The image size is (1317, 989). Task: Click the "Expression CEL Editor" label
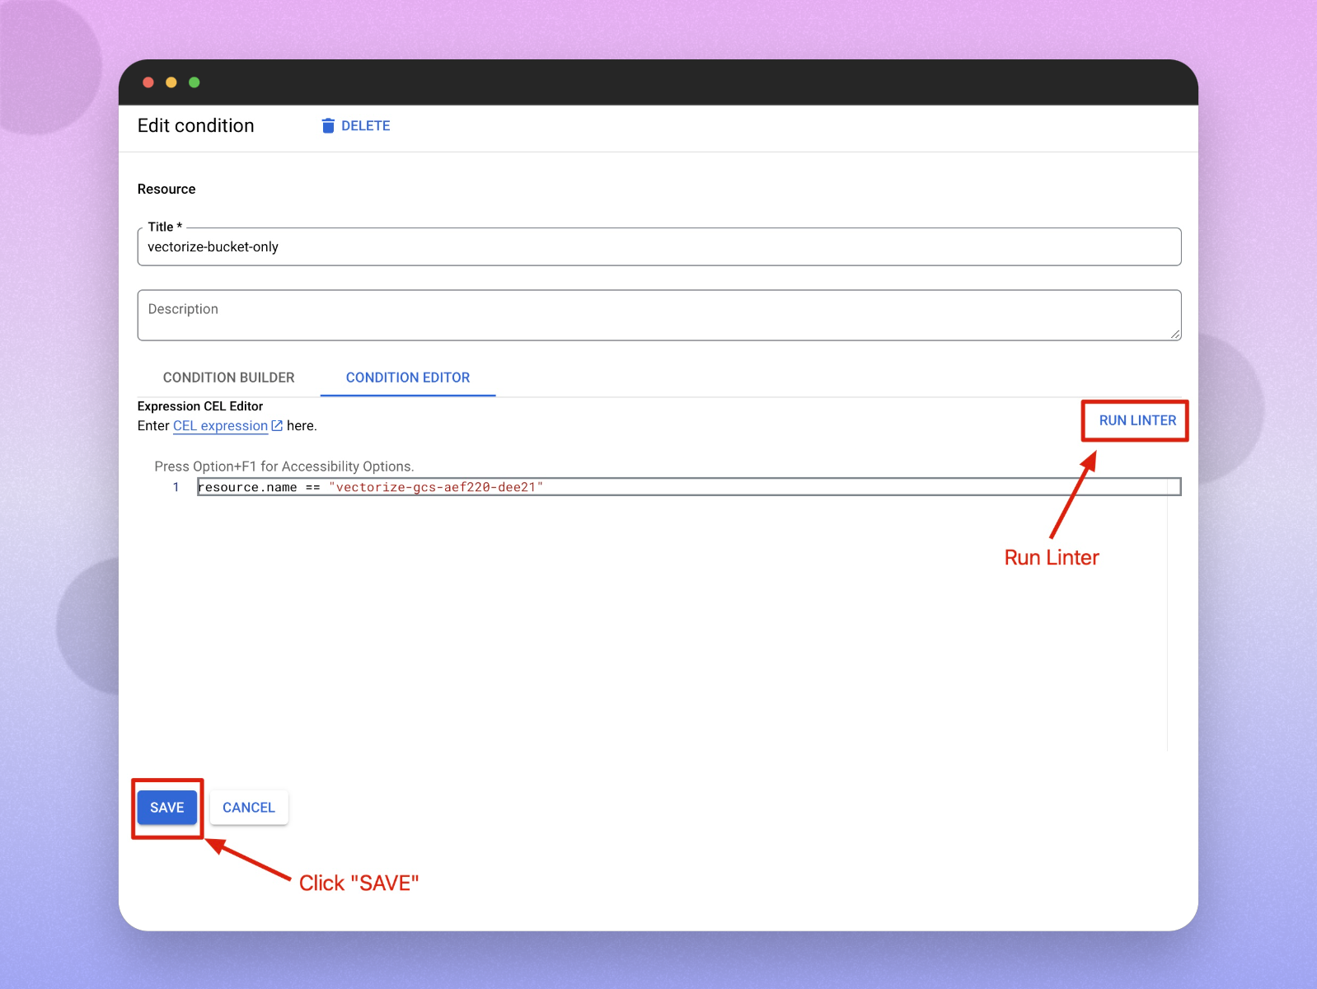(200, 406)
